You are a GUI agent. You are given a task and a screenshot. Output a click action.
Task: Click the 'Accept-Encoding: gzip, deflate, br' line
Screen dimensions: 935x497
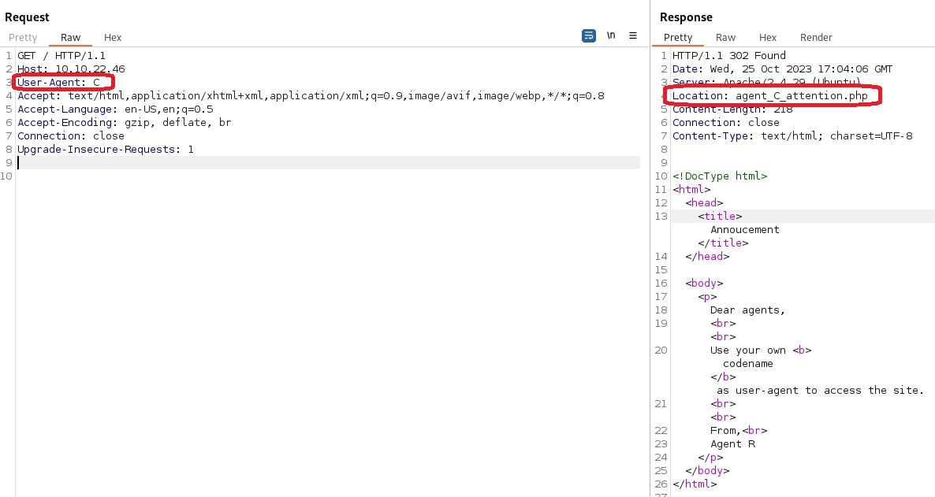click(124, 123)
